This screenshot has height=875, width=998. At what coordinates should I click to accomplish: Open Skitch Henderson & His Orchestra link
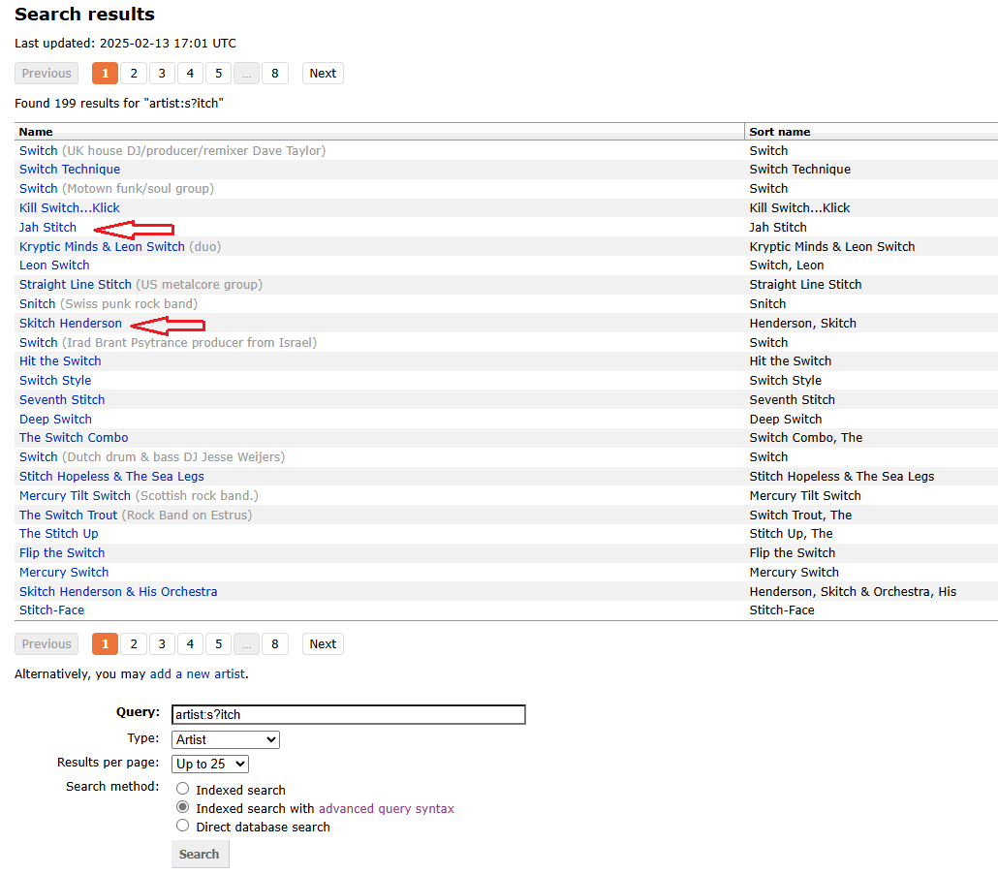pyautogui.click(x=118, y=592)
